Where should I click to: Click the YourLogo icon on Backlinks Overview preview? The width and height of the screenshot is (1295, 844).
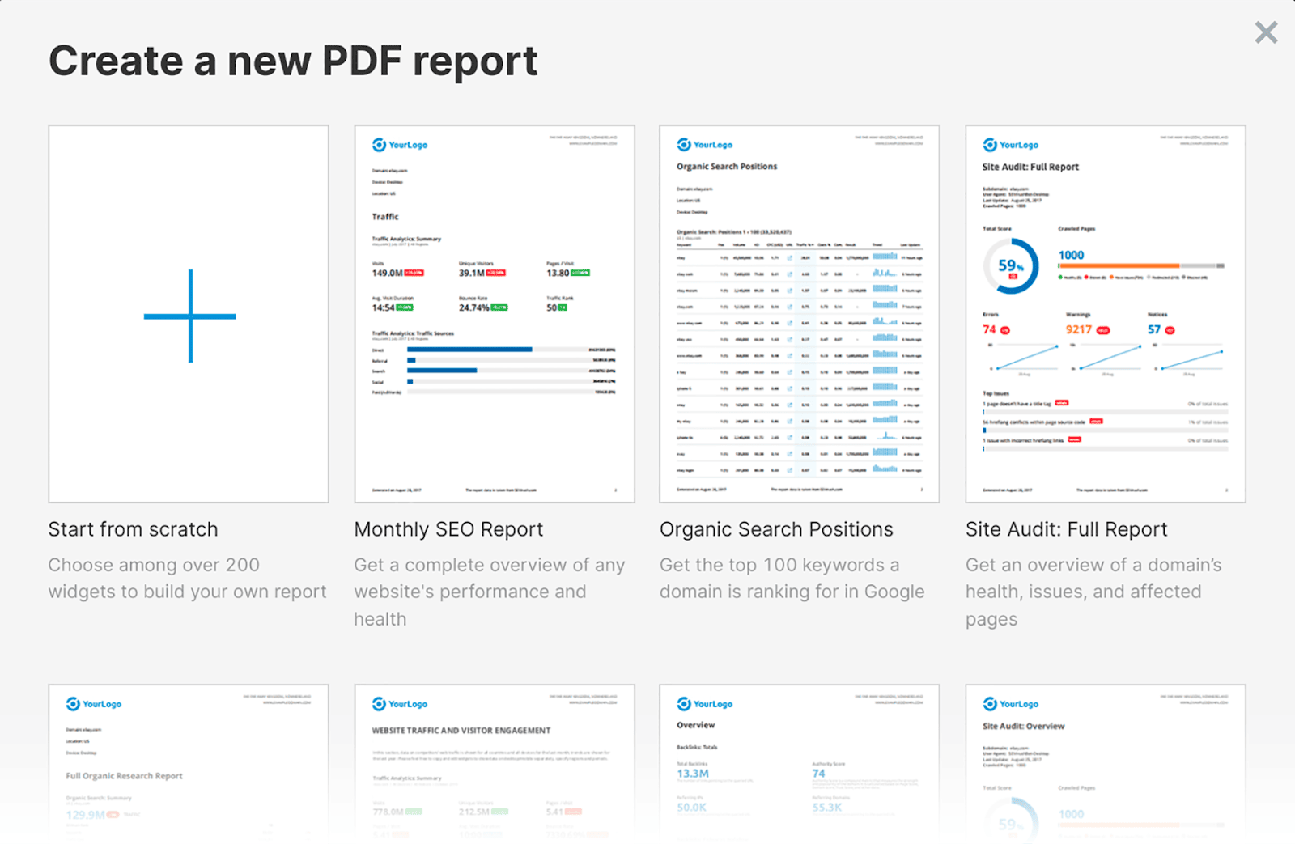click(683, 704)
